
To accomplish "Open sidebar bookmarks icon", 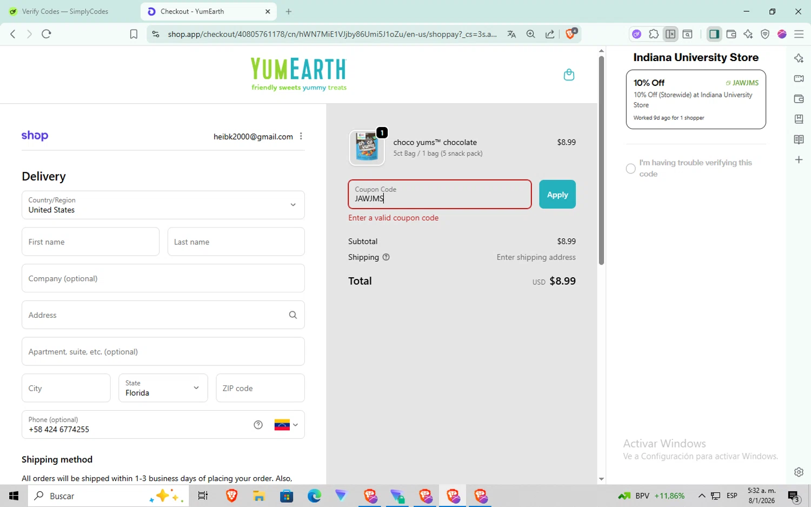I will (799, 119).
